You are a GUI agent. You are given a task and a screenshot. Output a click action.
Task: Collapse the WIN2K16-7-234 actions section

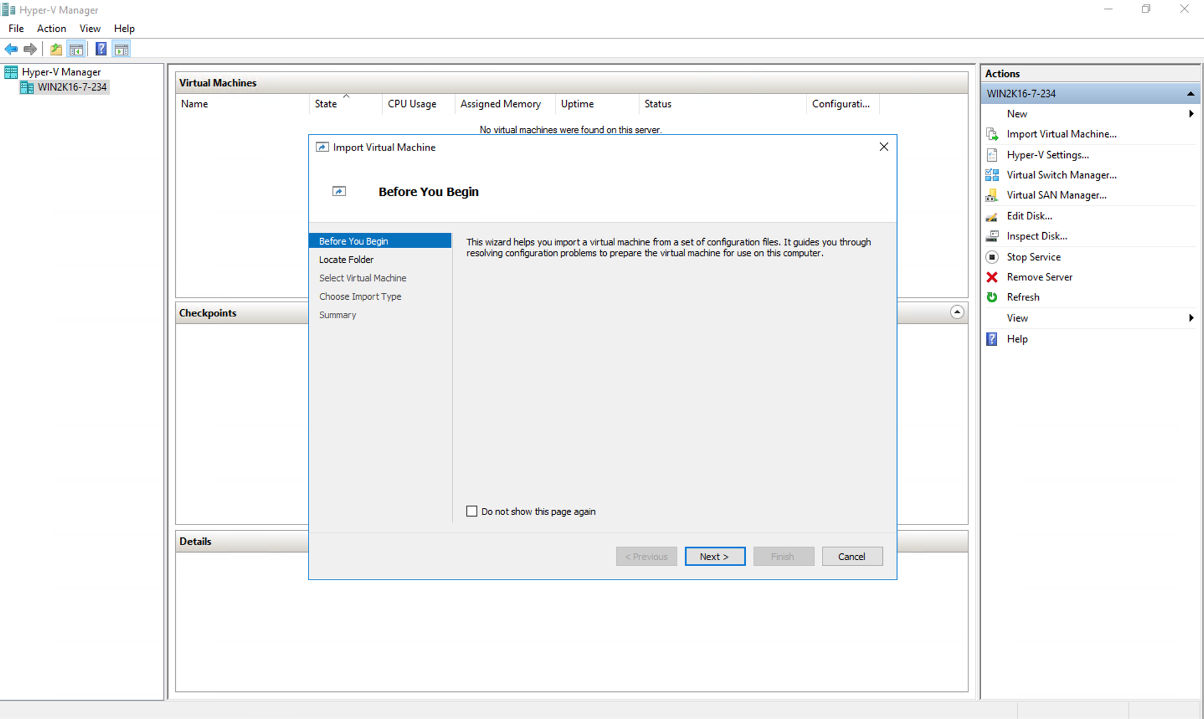point(1190,93)
